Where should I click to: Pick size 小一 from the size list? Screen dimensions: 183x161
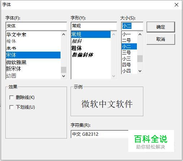click(x=129, y=34)
